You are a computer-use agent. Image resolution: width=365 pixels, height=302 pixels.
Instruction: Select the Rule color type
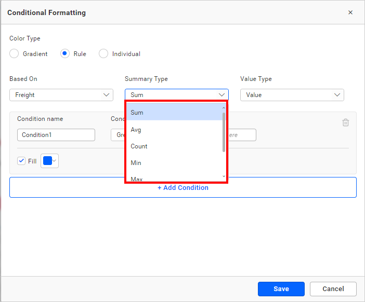65,54
